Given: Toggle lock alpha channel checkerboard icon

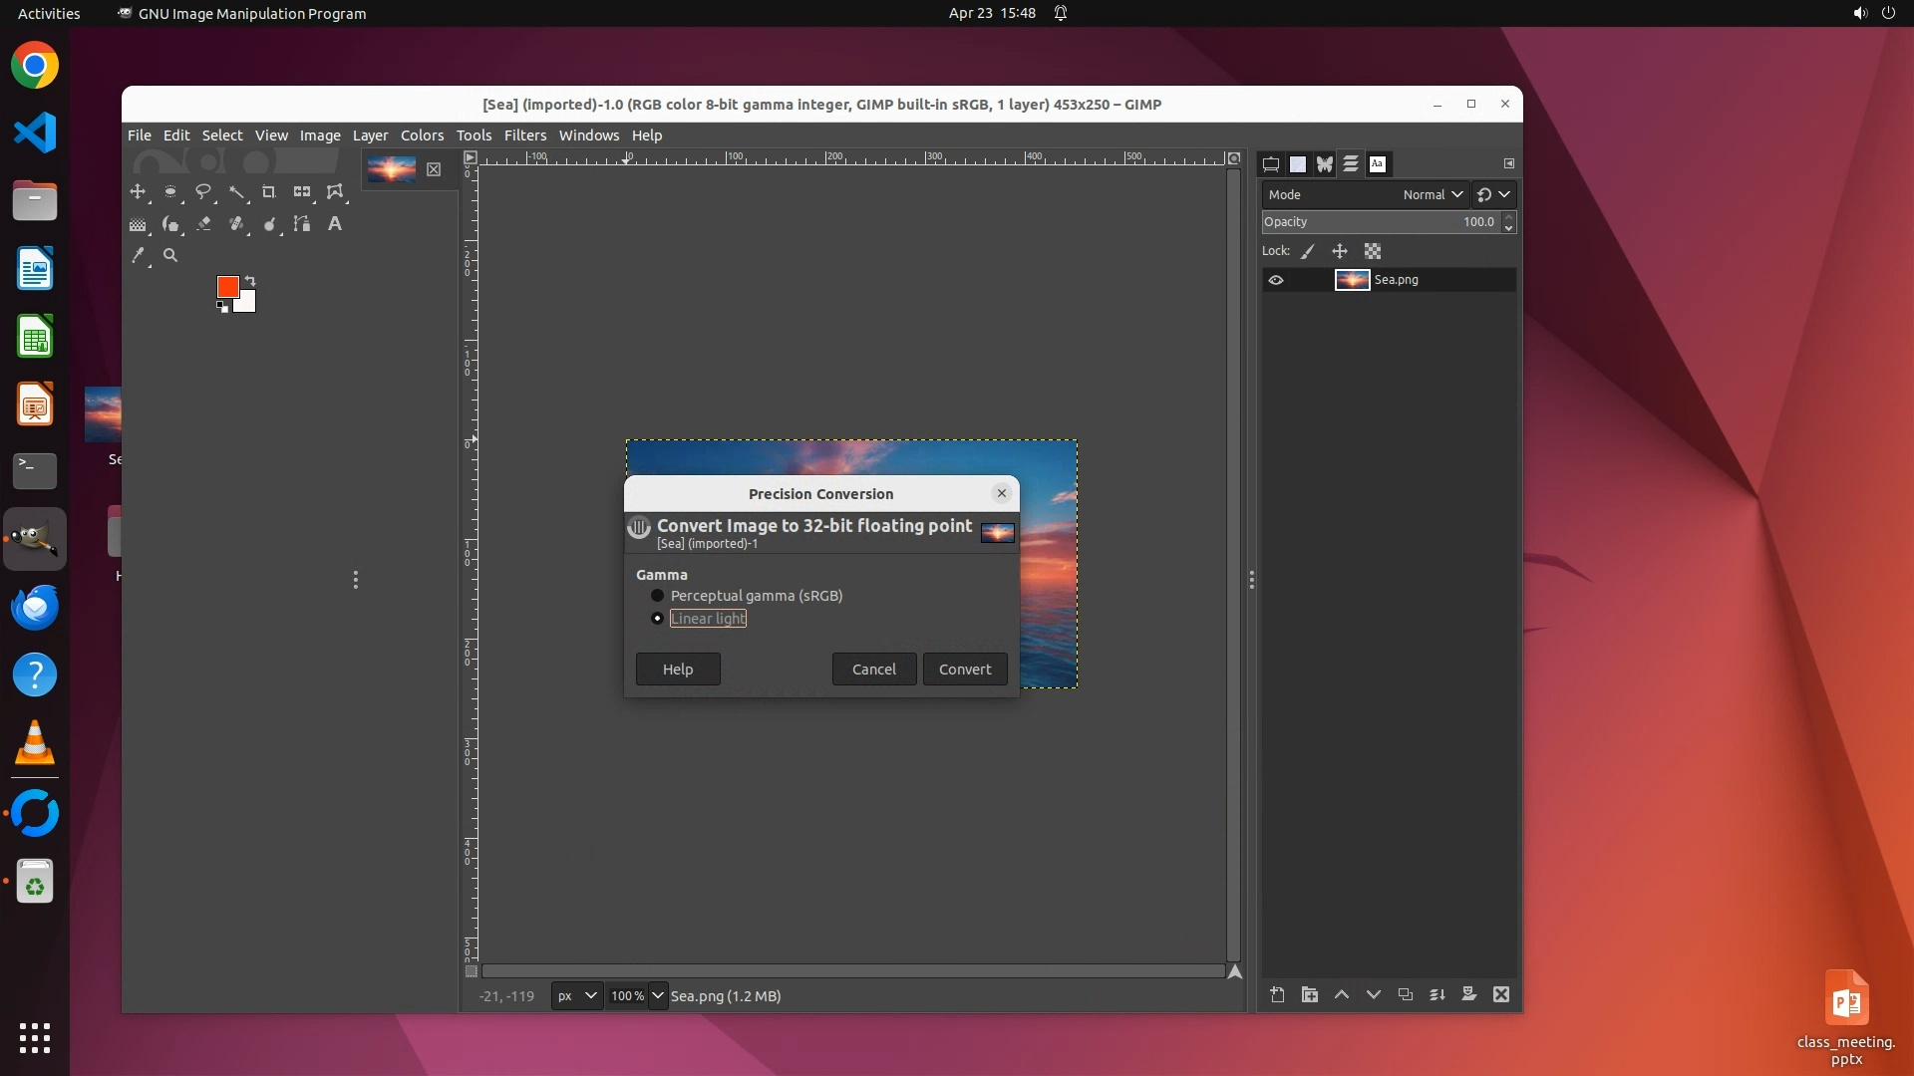Looking at the screenshot, I should (1373, 251).
